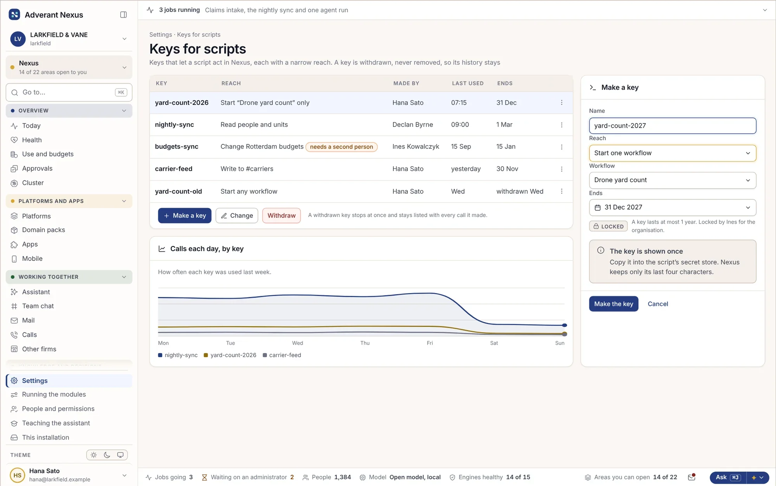Open the Ask assistant button
The image size is (776, 486).
click(x=727, y=477)
